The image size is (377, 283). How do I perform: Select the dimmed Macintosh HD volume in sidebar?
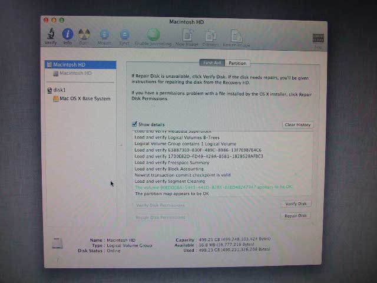(x=75, y=73)
